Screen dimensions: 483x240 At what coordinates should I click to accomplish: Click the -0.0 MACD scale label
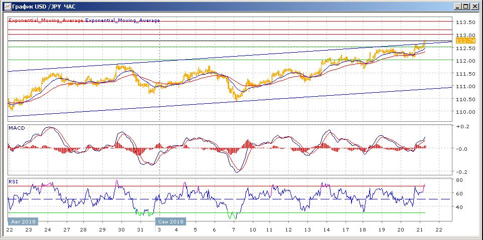(461, 149)
